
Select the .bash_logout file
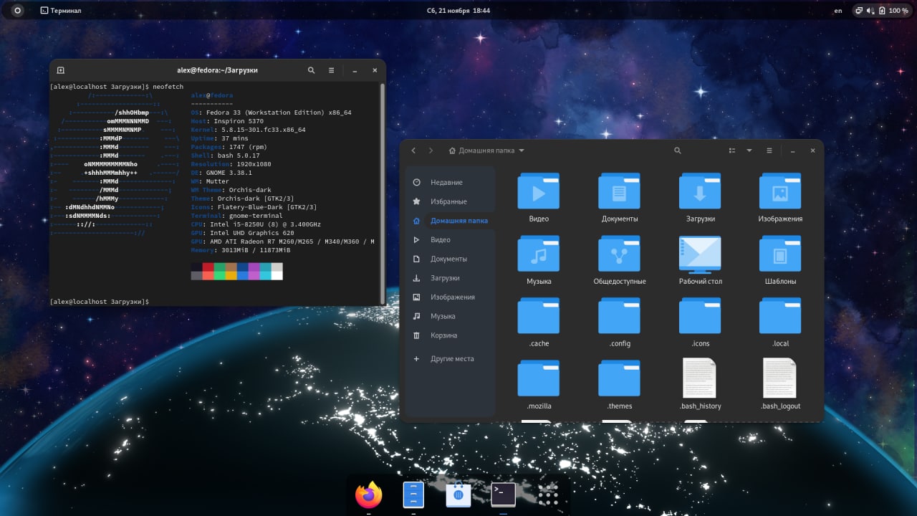[x=780, y=378]
